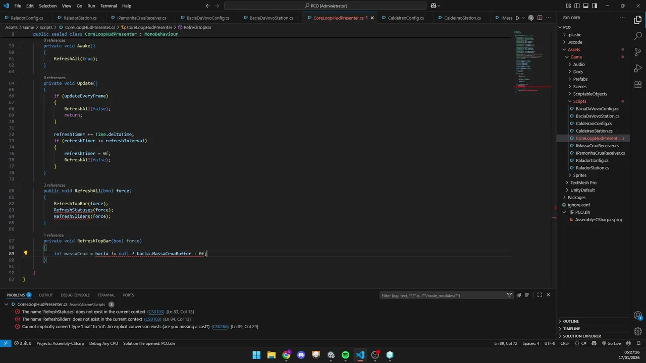
Task: Open the Run menu
Action: 91,6
